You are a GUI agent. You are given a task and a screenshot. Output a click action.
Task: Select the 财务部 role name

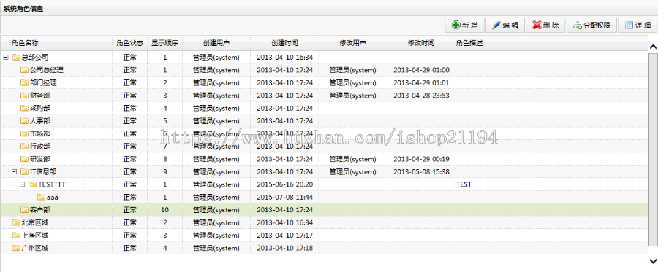tap(40, 96)
